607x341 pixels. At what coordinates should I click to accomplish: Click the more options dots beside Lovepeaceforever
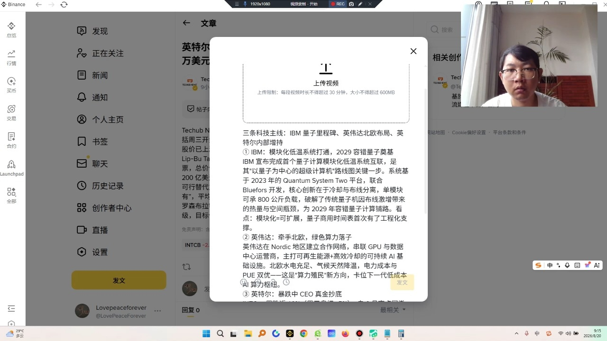tap(157, 311)
